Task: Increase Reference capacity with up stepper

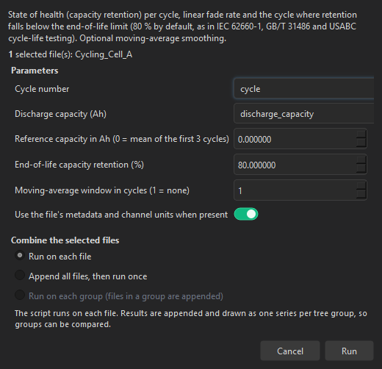Action: [x=361, y=135]
